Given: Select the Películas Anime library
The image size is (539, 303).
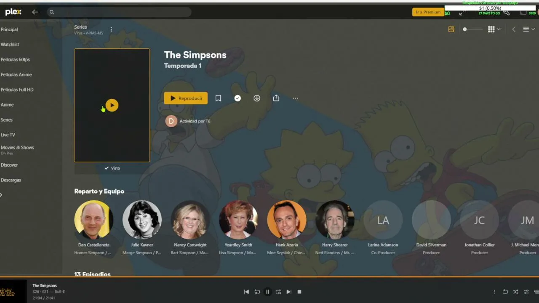Looking at the screenshot, I should coord(16,74).
